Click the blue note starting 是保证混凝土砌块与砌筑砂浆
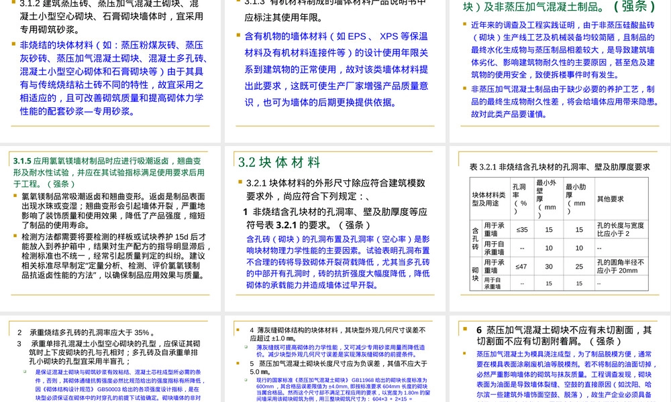This screenshot has height=402, width=671. click(x=120, y=385)
